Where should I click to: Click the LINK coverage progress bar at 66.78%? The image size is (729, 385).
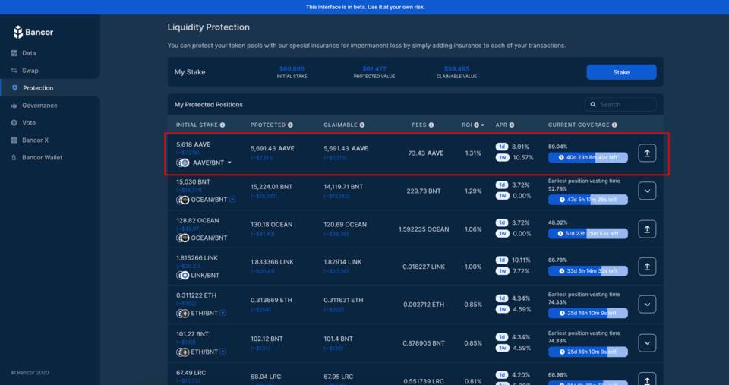588,270
